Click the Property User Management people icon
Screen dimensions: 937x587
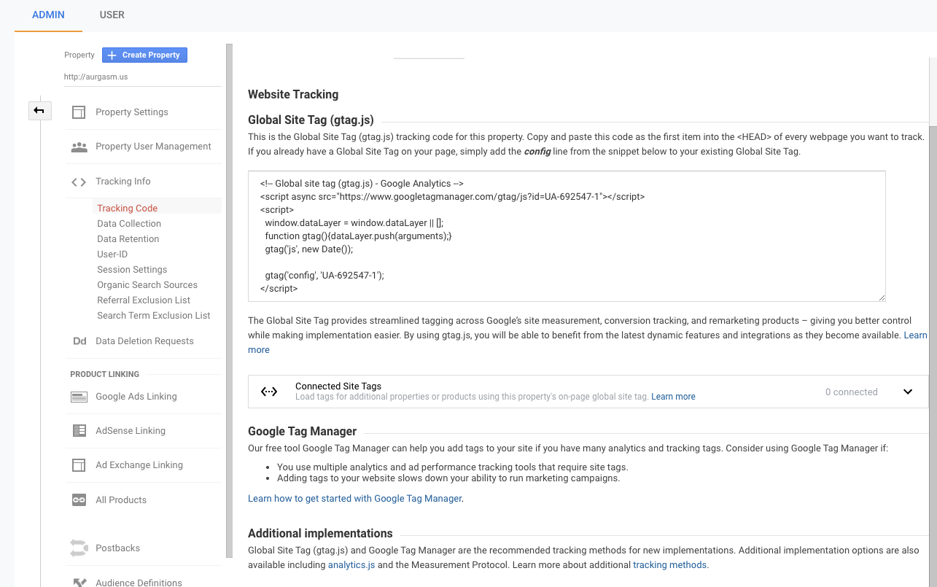[x=79, y=147]
